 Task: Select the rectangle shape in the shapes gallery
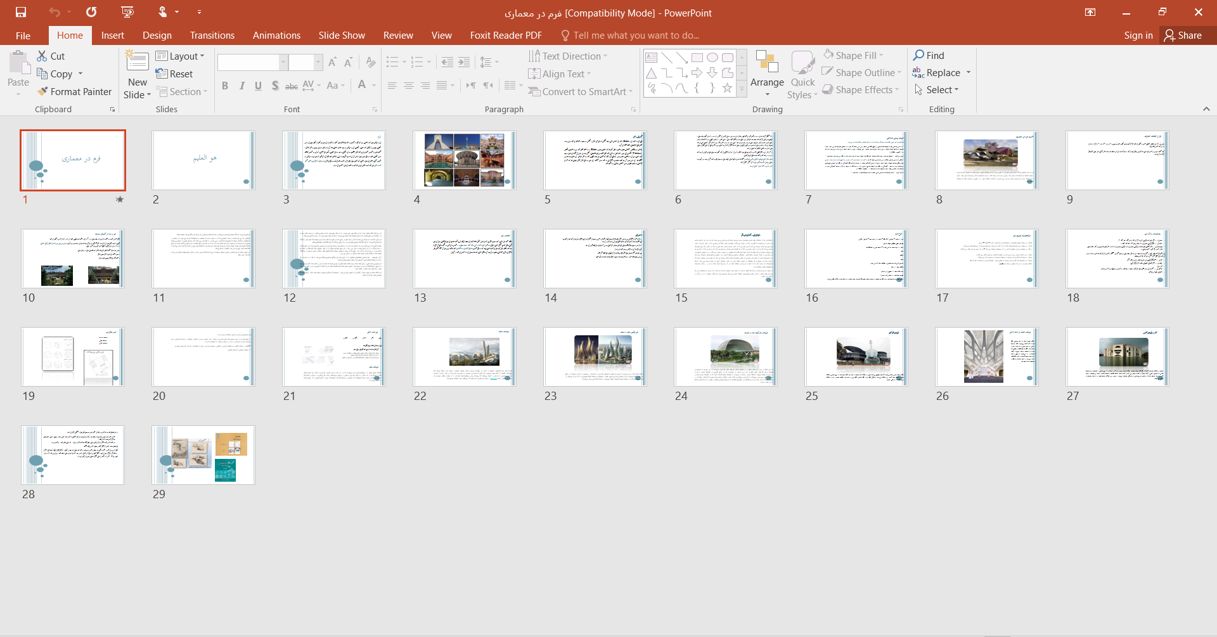click(697, 58)
